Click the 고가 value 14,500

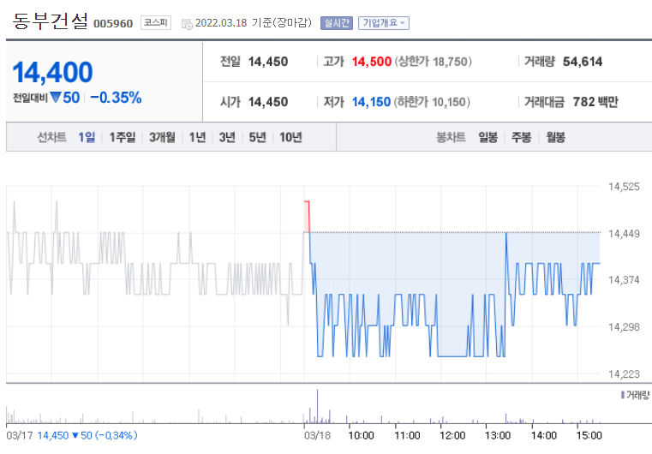[x=372, y=62]
